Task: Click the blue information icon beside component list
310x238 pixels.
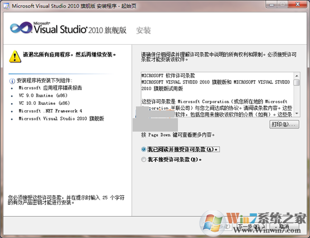Action: 12,81
